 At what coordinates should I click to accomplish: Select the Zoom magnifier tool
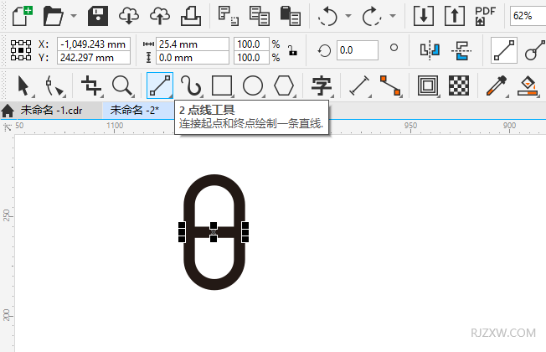tap(123, 85)
